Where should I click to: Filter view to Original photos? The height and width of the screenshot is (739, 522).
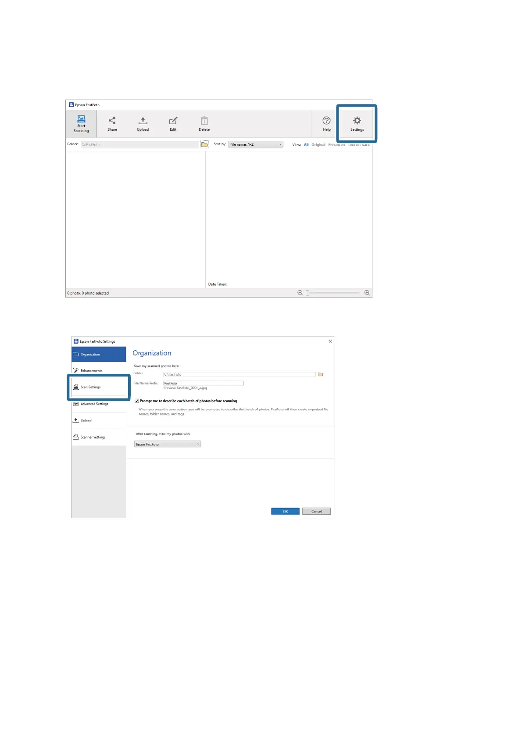point(318,144)
